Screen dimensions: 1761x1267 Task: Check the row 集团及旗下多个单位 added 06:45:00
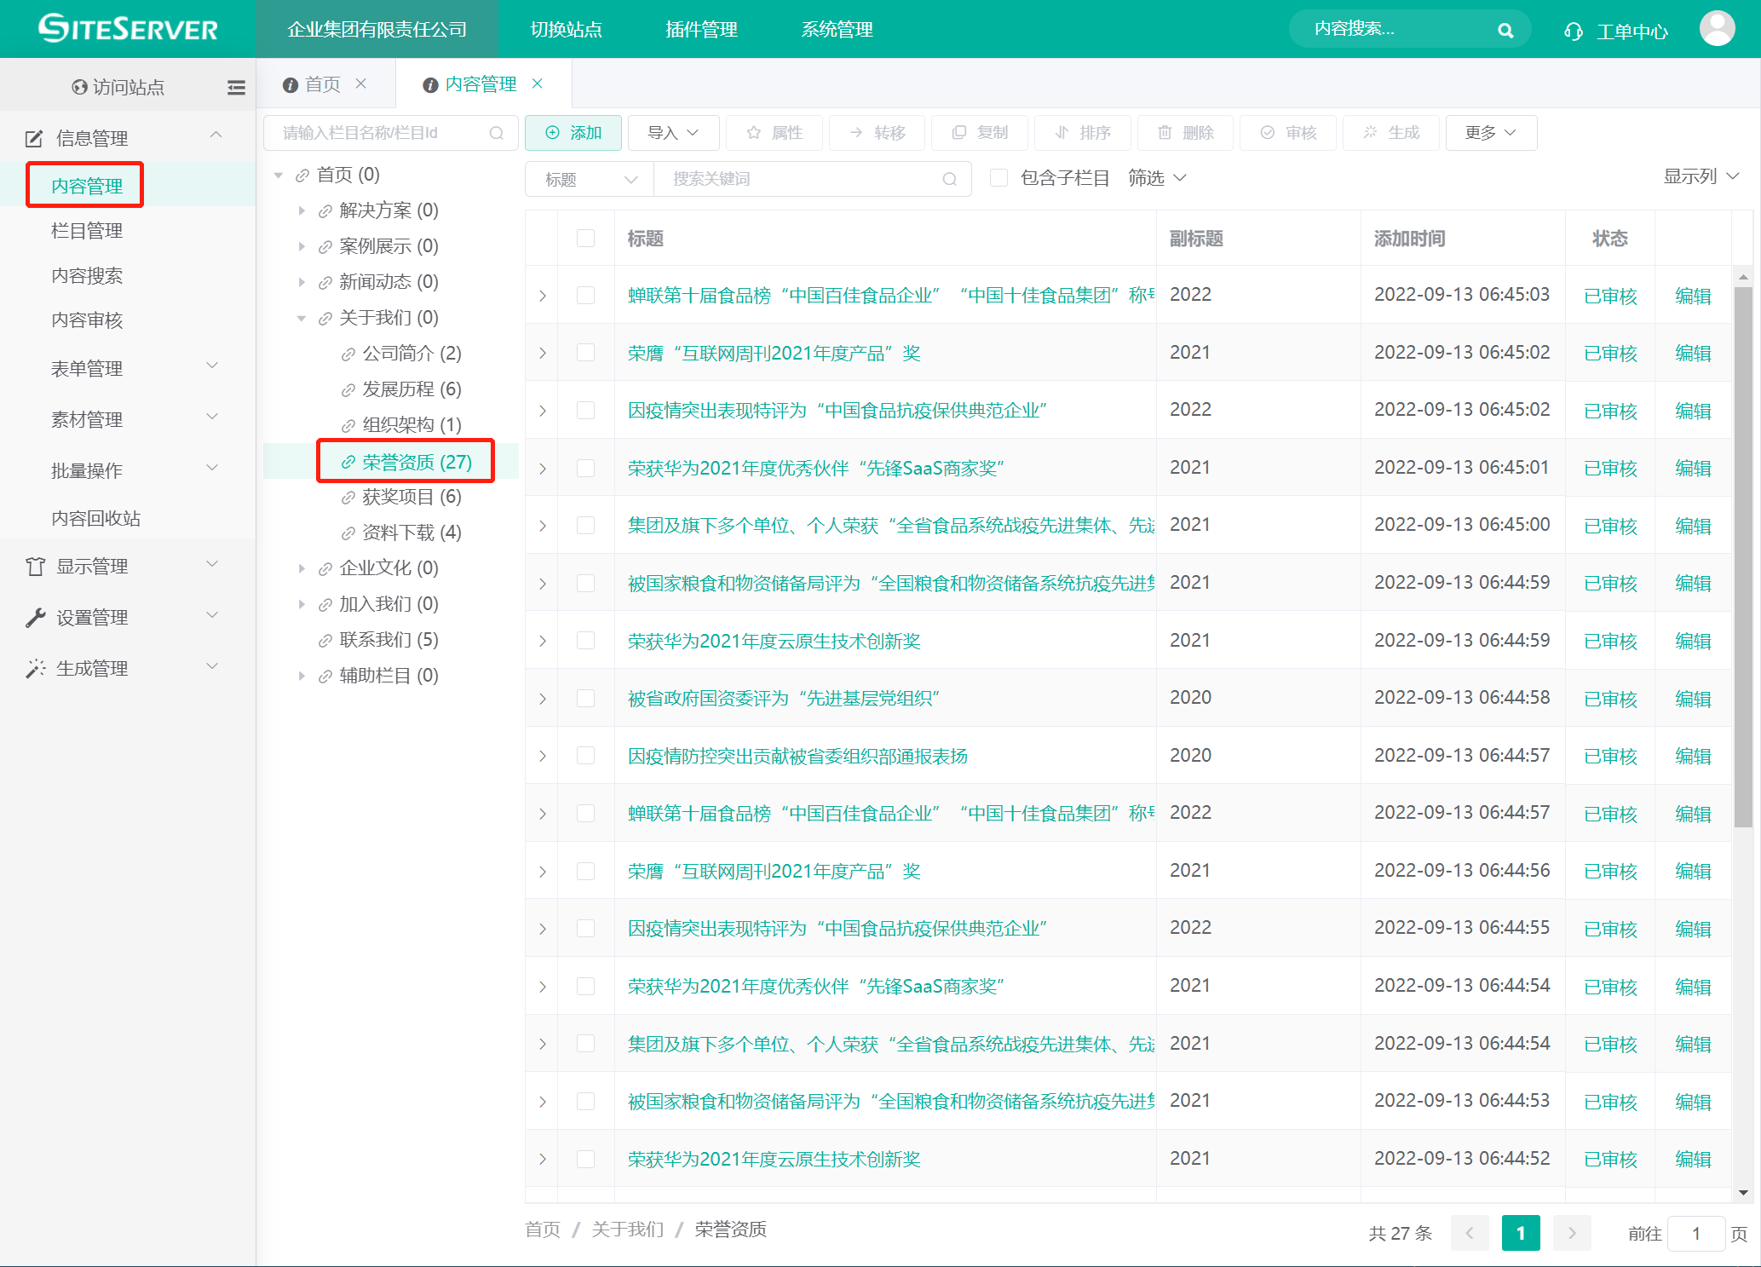[585, 526]
